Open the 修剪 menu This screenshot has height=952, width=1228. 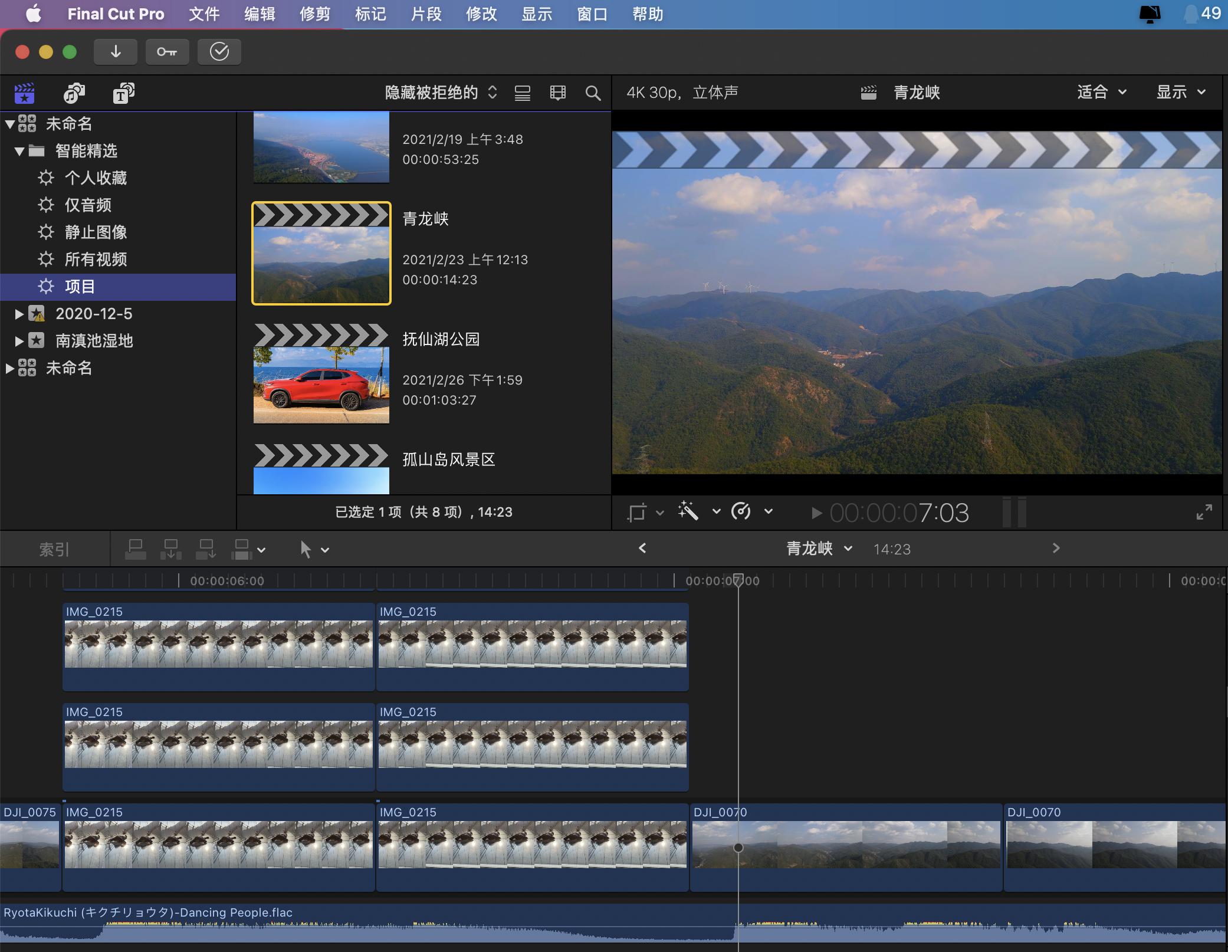(315, 14)
